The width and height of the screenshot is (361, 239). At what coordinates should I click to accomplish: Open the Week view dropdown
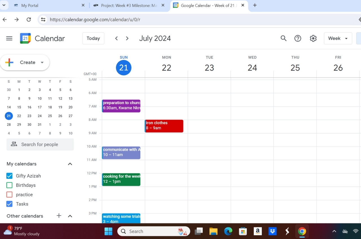click(x=338, y=39)
